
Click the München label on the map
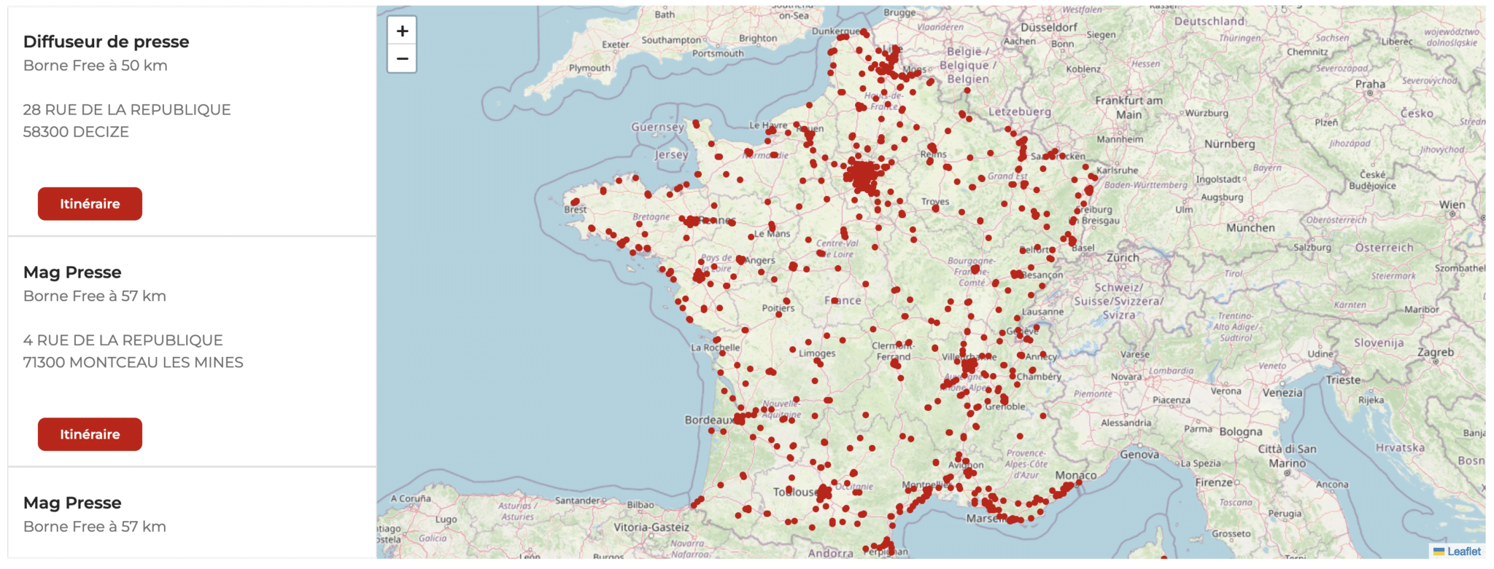coord(1250,228)
